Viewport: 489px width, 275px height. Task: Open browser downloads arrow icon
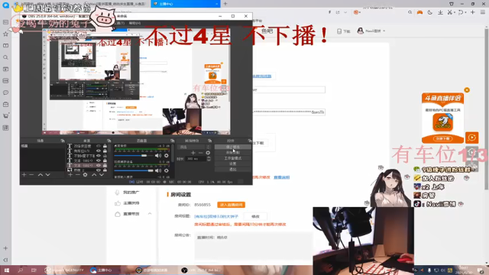coord(440,12)
